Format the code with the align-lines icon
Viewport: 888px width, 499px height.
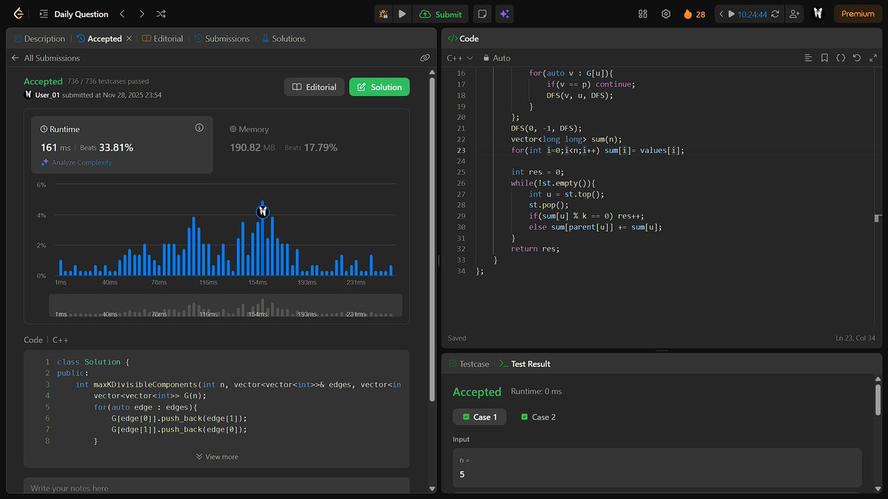point(807,58)
